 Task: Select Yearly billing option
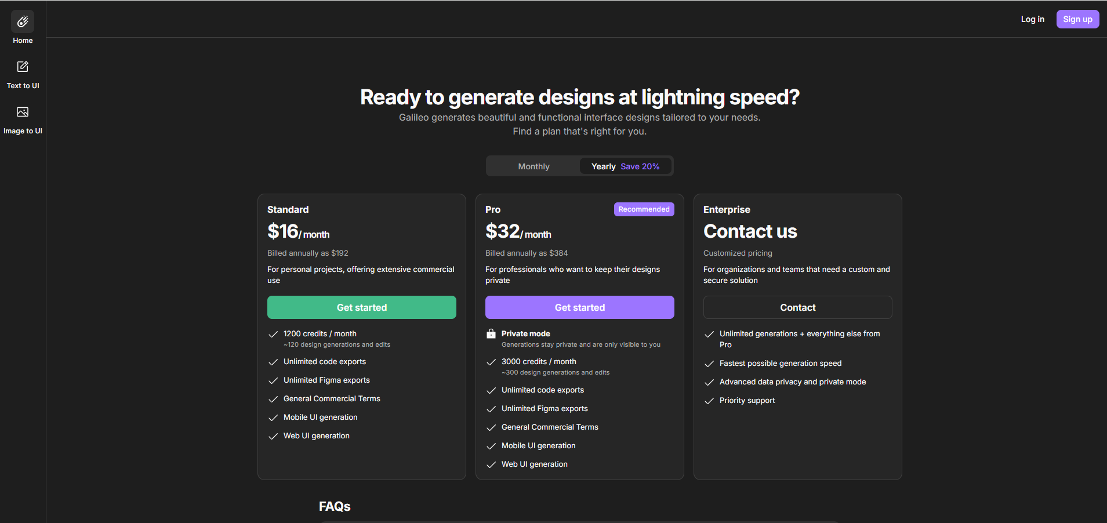626,166
